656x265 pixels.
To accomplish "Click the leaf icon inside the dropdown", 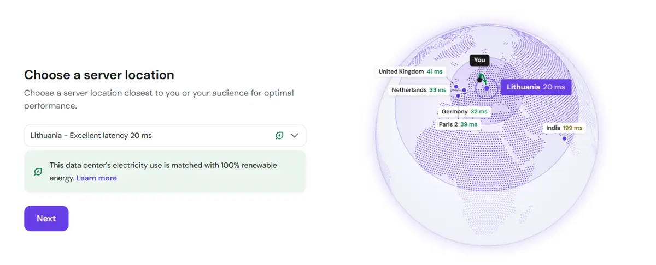I will 279,136.
